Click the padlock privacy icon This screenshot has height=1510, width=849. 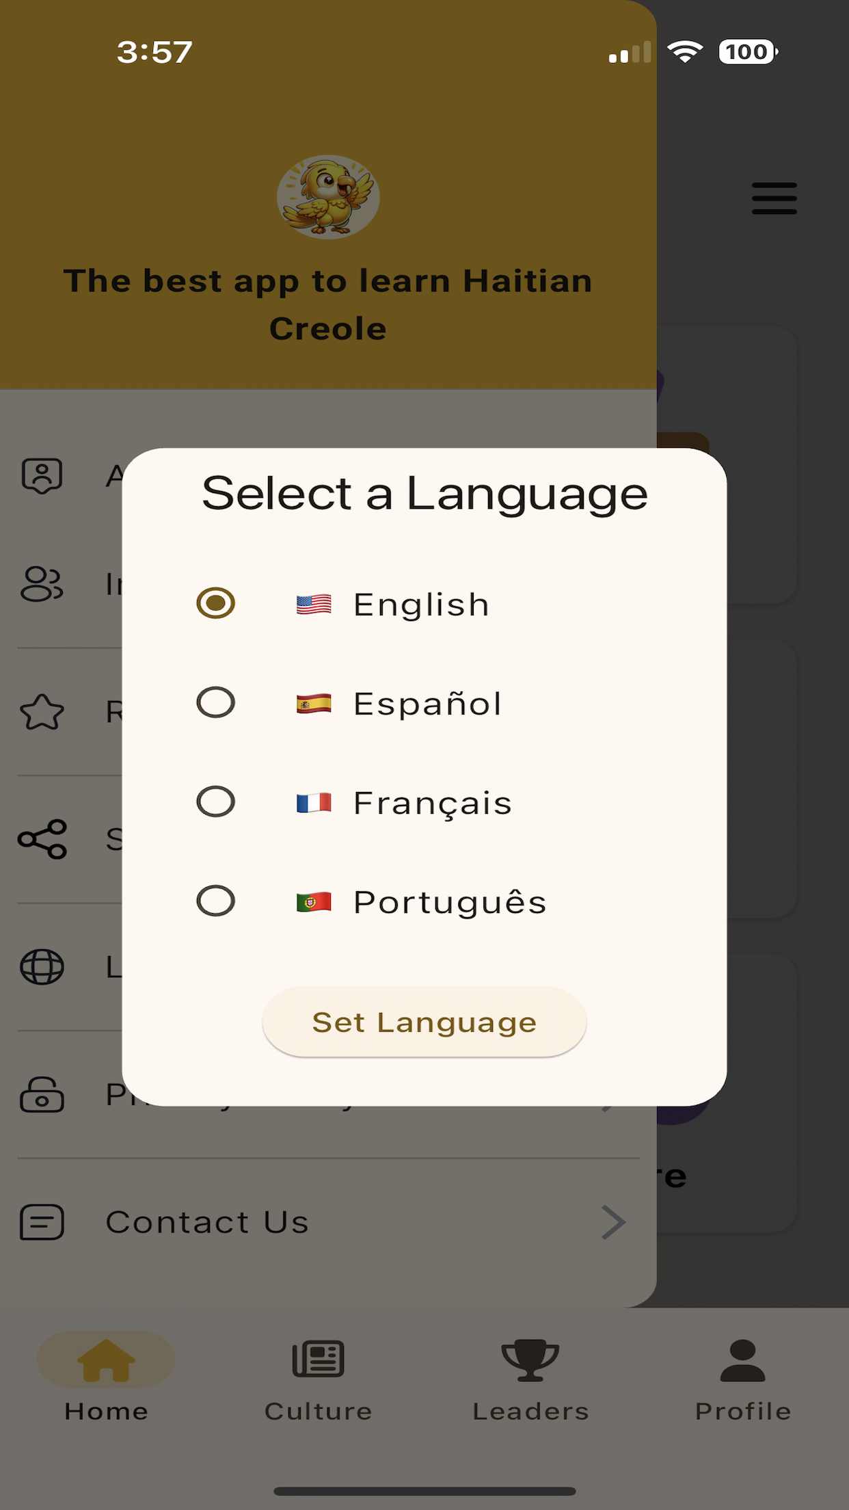[42, 1094]
